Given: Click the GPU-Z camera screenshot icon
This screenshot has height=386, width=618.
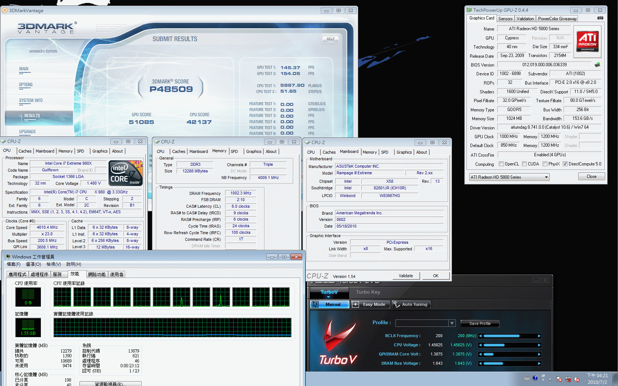Looking at the screenshot, I should tap(600, 18).
